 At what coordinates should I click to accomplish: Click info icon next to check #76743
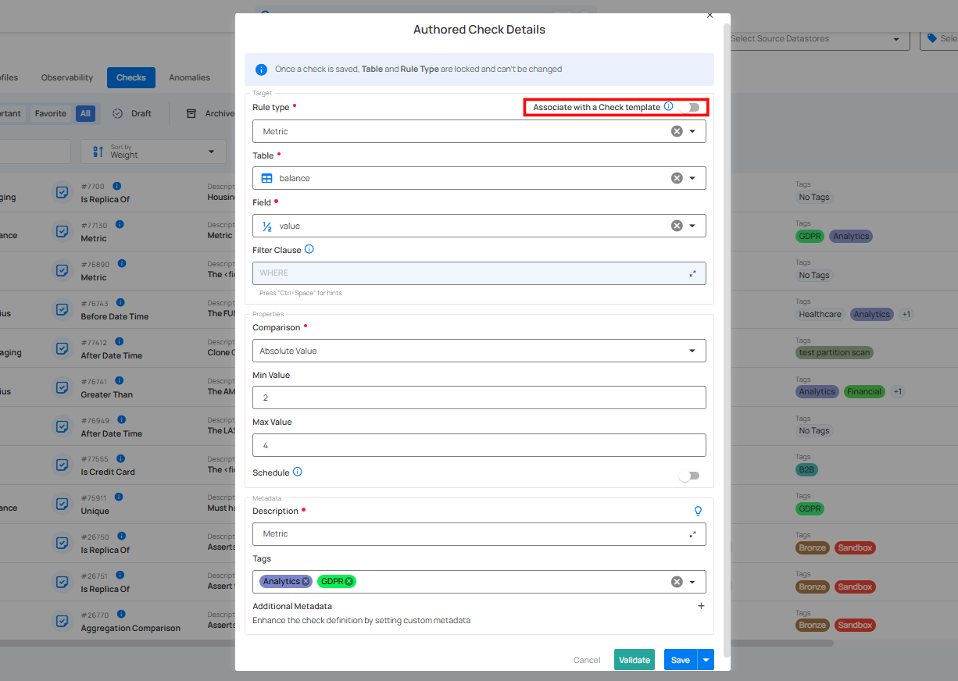(x=121, y=302)
